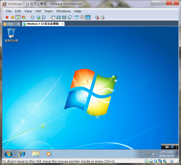
Task: Open the Edit menu
Action: coord(18,11)
